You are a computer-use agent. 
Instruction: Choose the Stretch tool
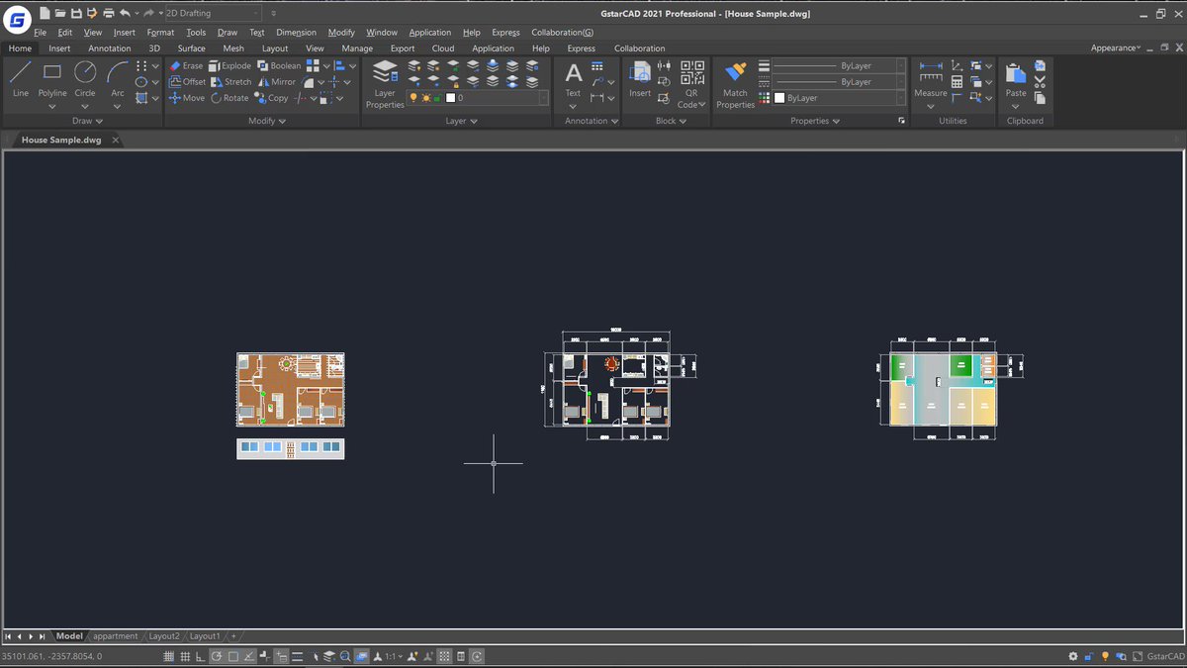click(231, 82)
